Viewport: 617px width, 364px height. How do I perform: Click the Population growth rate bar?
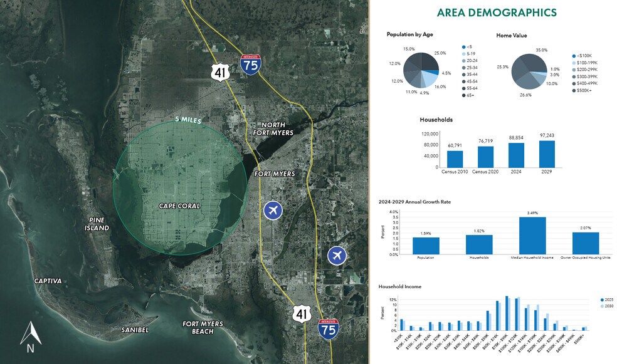click(426, 246)
